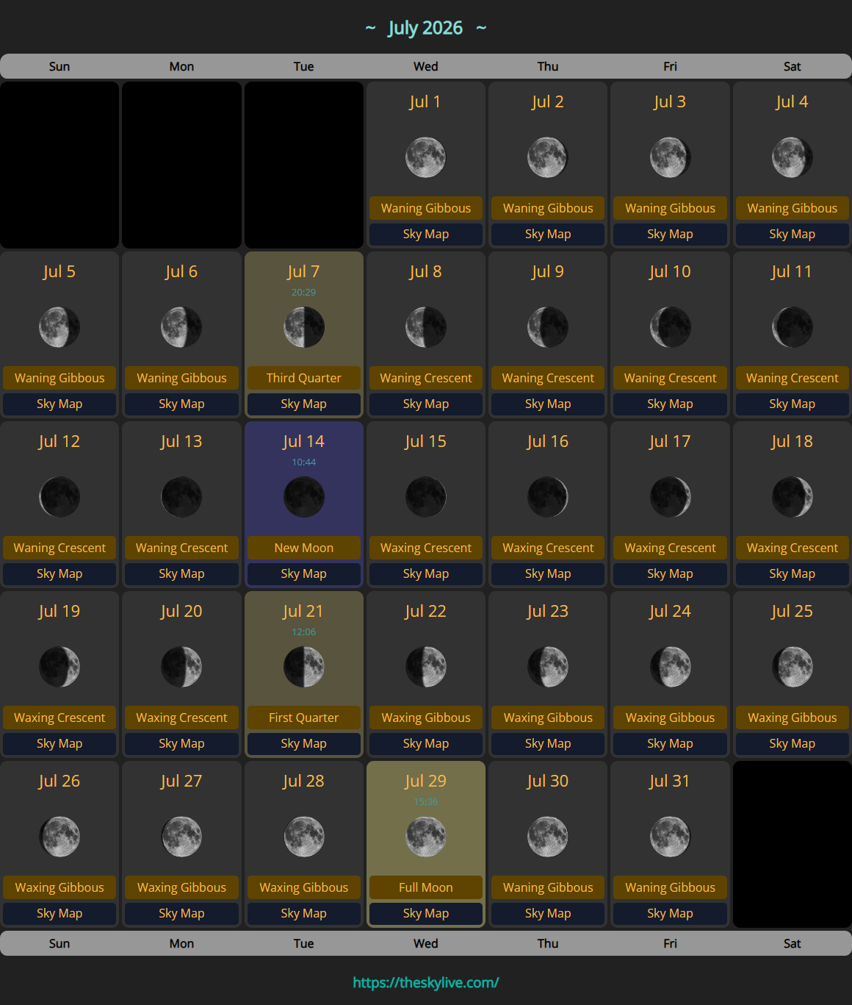Click the Third Quarter label on Jul 7

(x=303, y=378)
